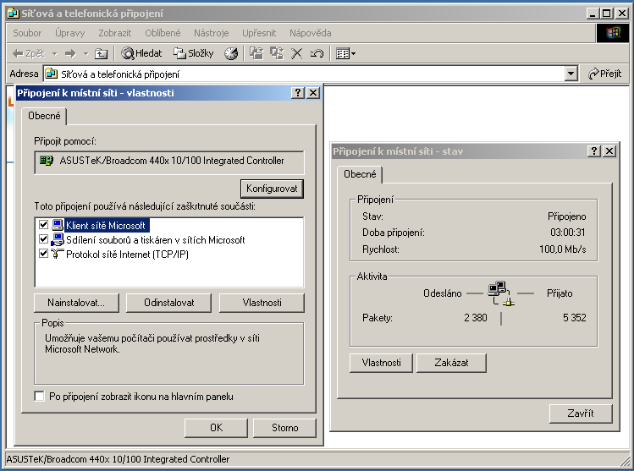Click the 2 380 sent packets value
Viewport: 634px width, 471px height.
pyautogui.click(x=476, y=318)
